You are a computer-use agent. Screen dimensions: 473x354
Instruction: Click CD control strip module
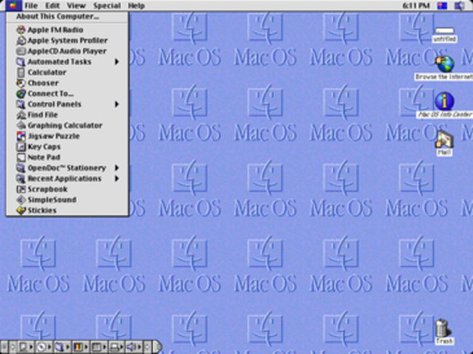point(44,347)
